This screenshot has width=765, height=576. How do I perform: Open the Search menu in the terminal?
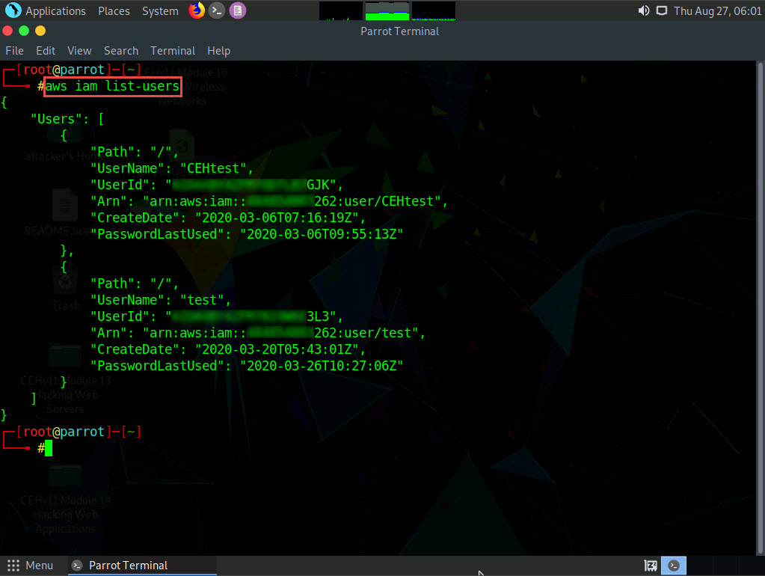[121, 51]
